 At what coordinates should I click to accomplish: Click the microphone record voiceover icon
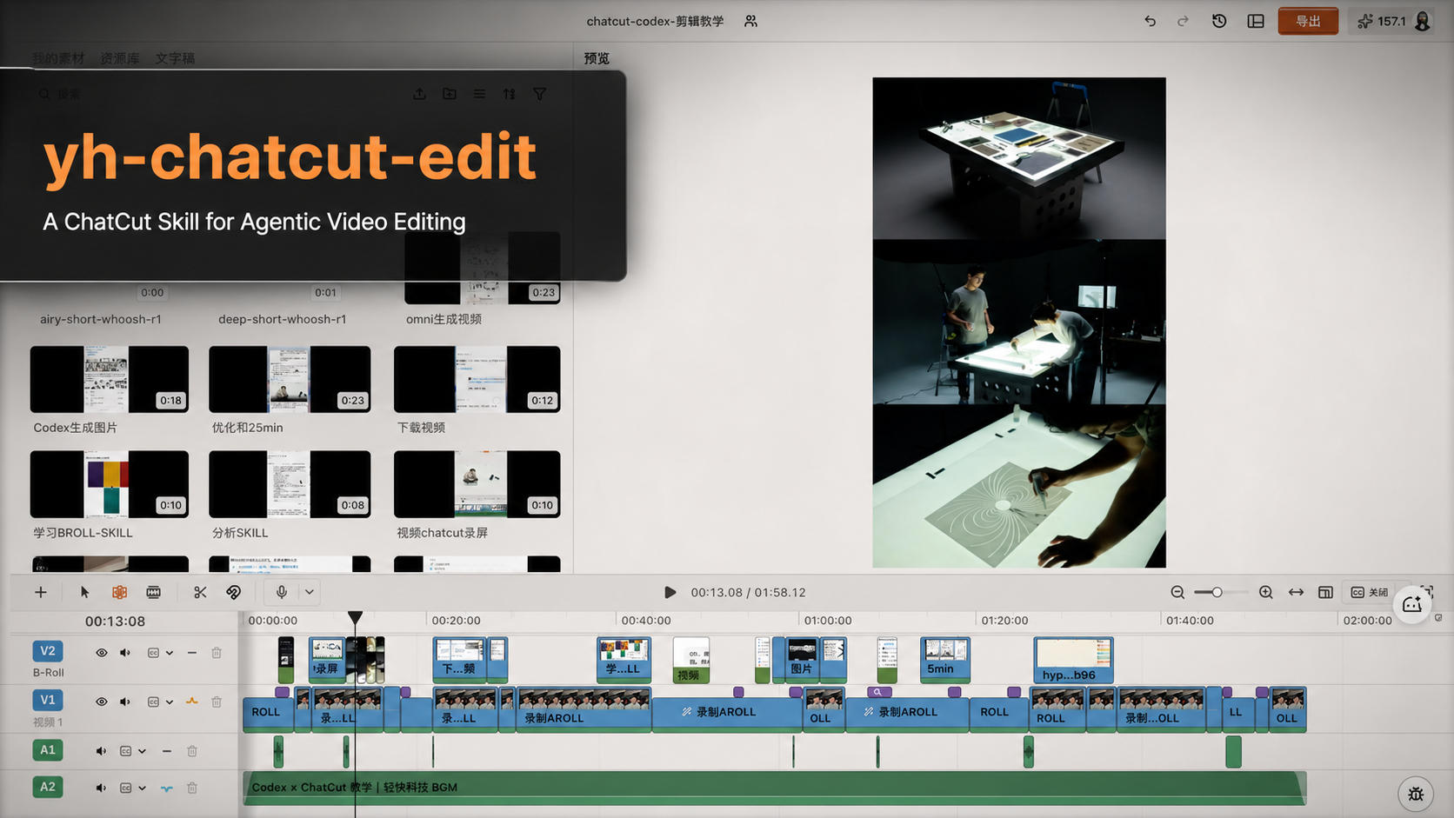281,592
